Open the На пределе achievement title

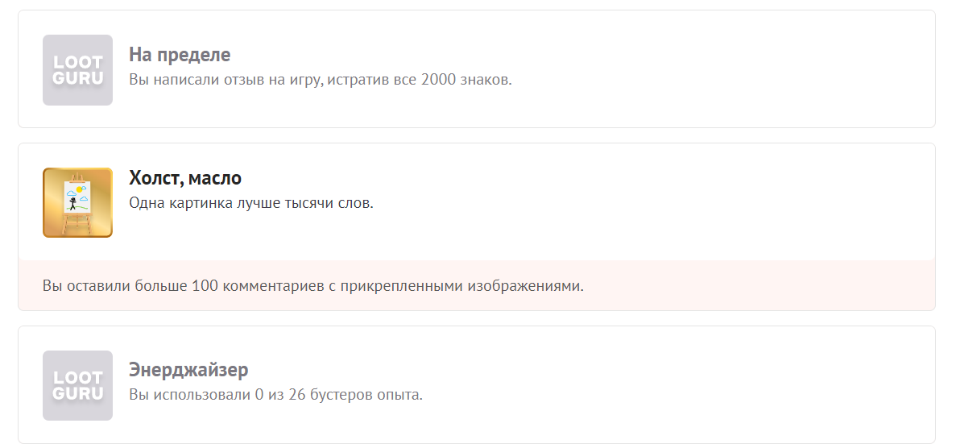(x=180, y=55)
